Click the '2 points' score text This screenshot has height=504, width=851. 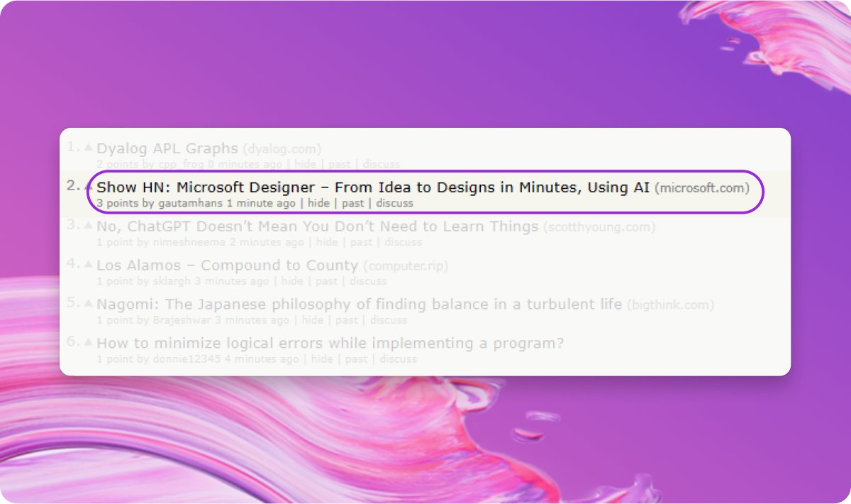point(118,164)
